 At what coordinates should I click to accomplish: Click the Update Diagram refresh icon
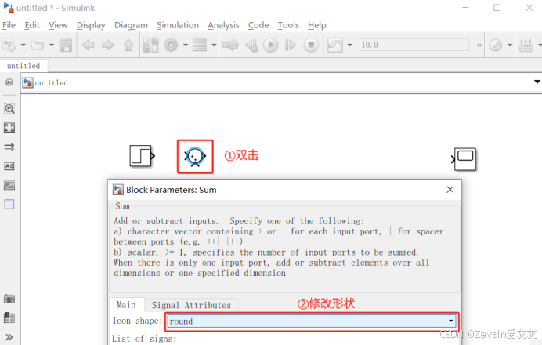(x=230, y=45)
